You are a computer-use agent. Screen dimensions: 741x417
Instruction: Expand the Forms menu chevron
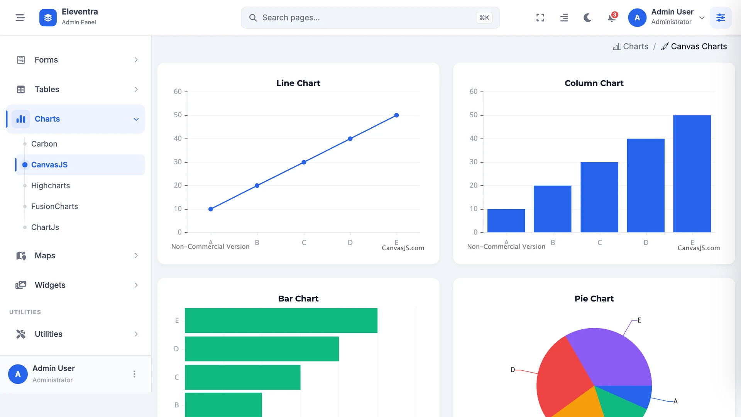(x=136, y=60)
